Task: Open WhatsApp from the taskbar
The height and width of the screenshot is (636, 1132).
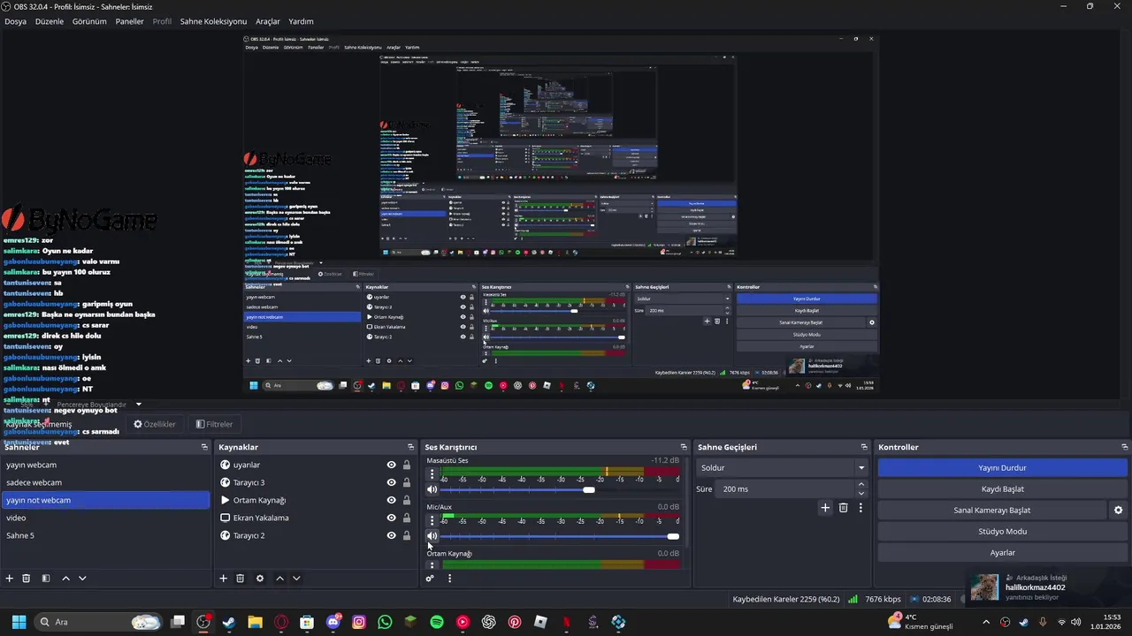Action: 385,622
